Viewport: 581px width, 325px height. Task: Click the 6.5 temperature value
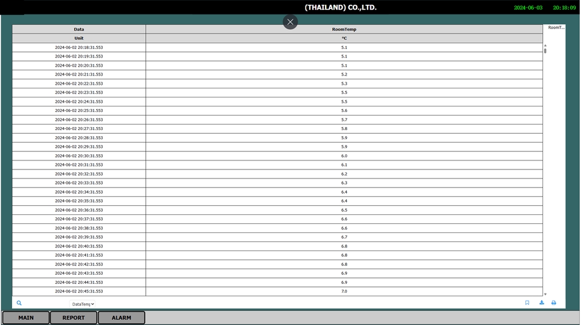click(344, 210)
